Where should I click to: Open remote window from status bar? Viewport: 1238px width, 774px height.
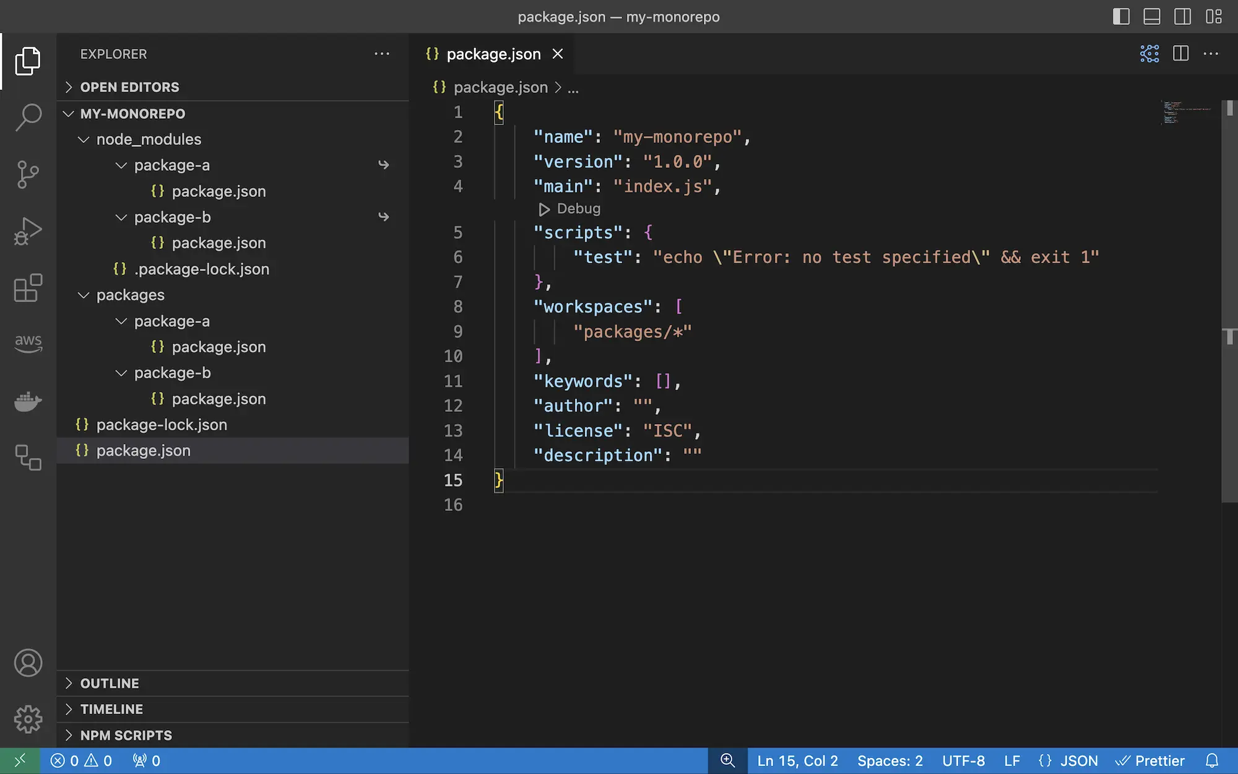(x=20, y=761)
